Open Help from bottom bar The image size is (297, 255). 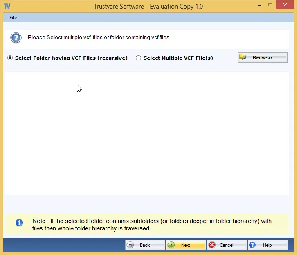point(268,245)
